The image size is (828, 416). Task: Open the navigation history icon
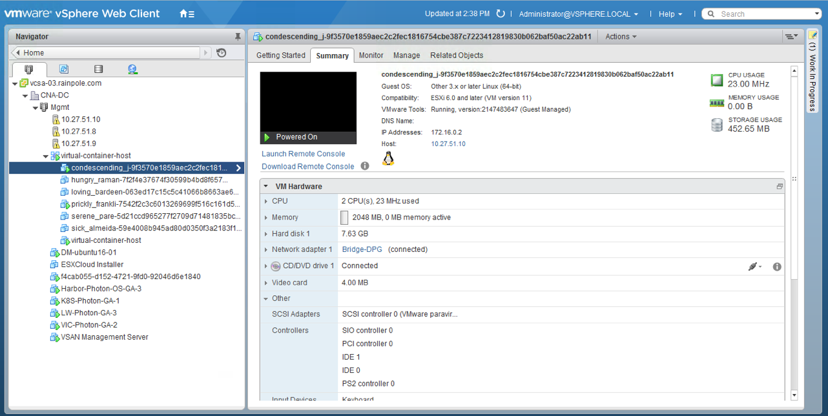222,53
